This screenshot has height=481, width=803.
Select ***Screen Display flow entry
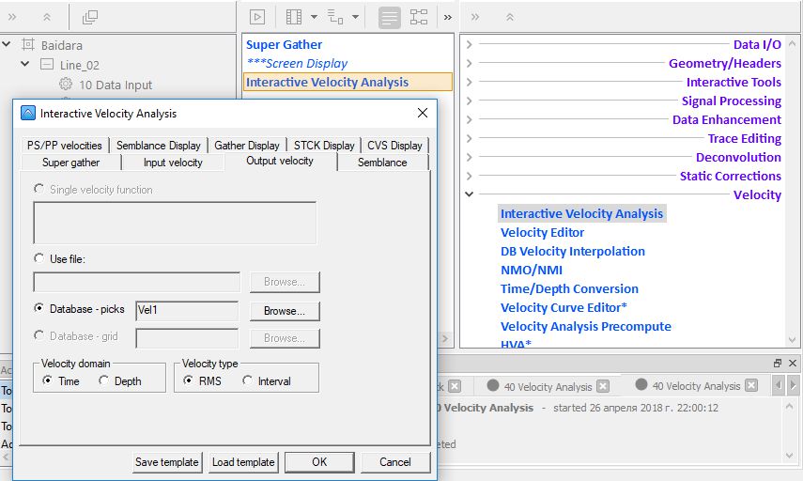tap(297, 64)
